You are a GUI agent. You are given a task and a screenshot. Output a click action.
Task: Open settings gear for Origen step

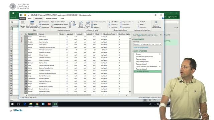point(160,54)
